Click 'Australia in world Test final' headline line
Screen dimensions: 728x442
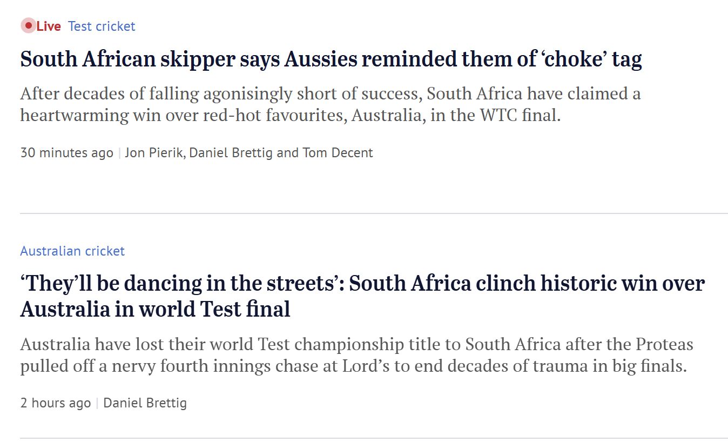(x=156, y=310)
